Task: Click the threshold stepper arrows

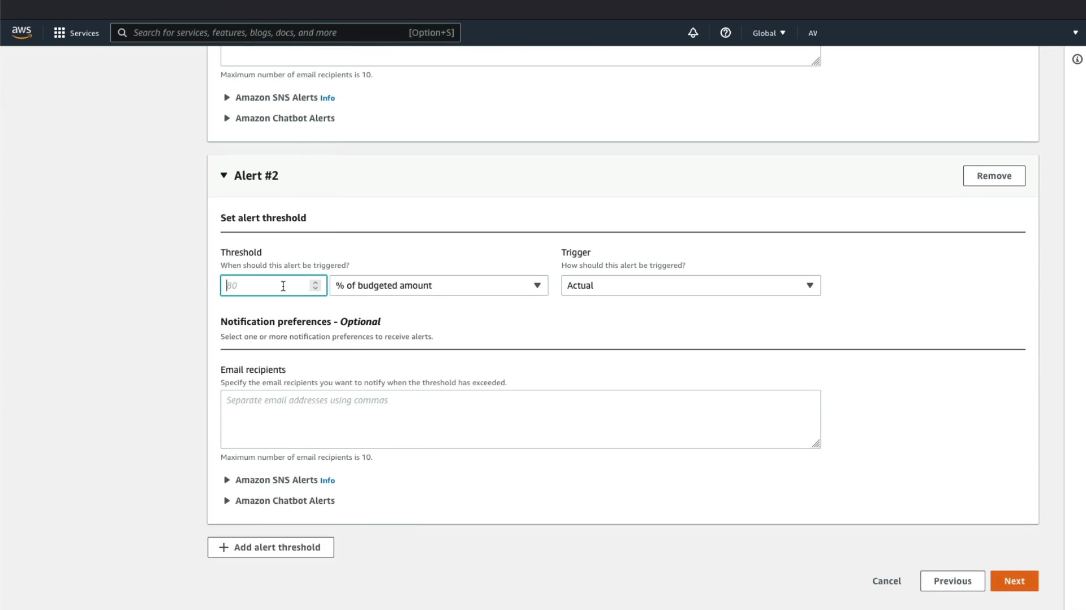Action: click(x=316, y=285)
